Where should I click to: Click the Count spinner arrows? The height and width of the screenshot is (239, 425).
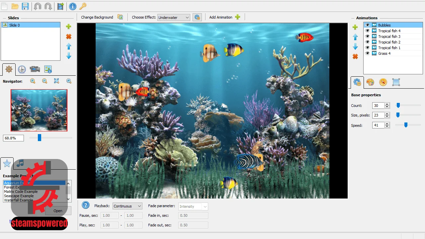pyautogui.click(x=387, y=106)
